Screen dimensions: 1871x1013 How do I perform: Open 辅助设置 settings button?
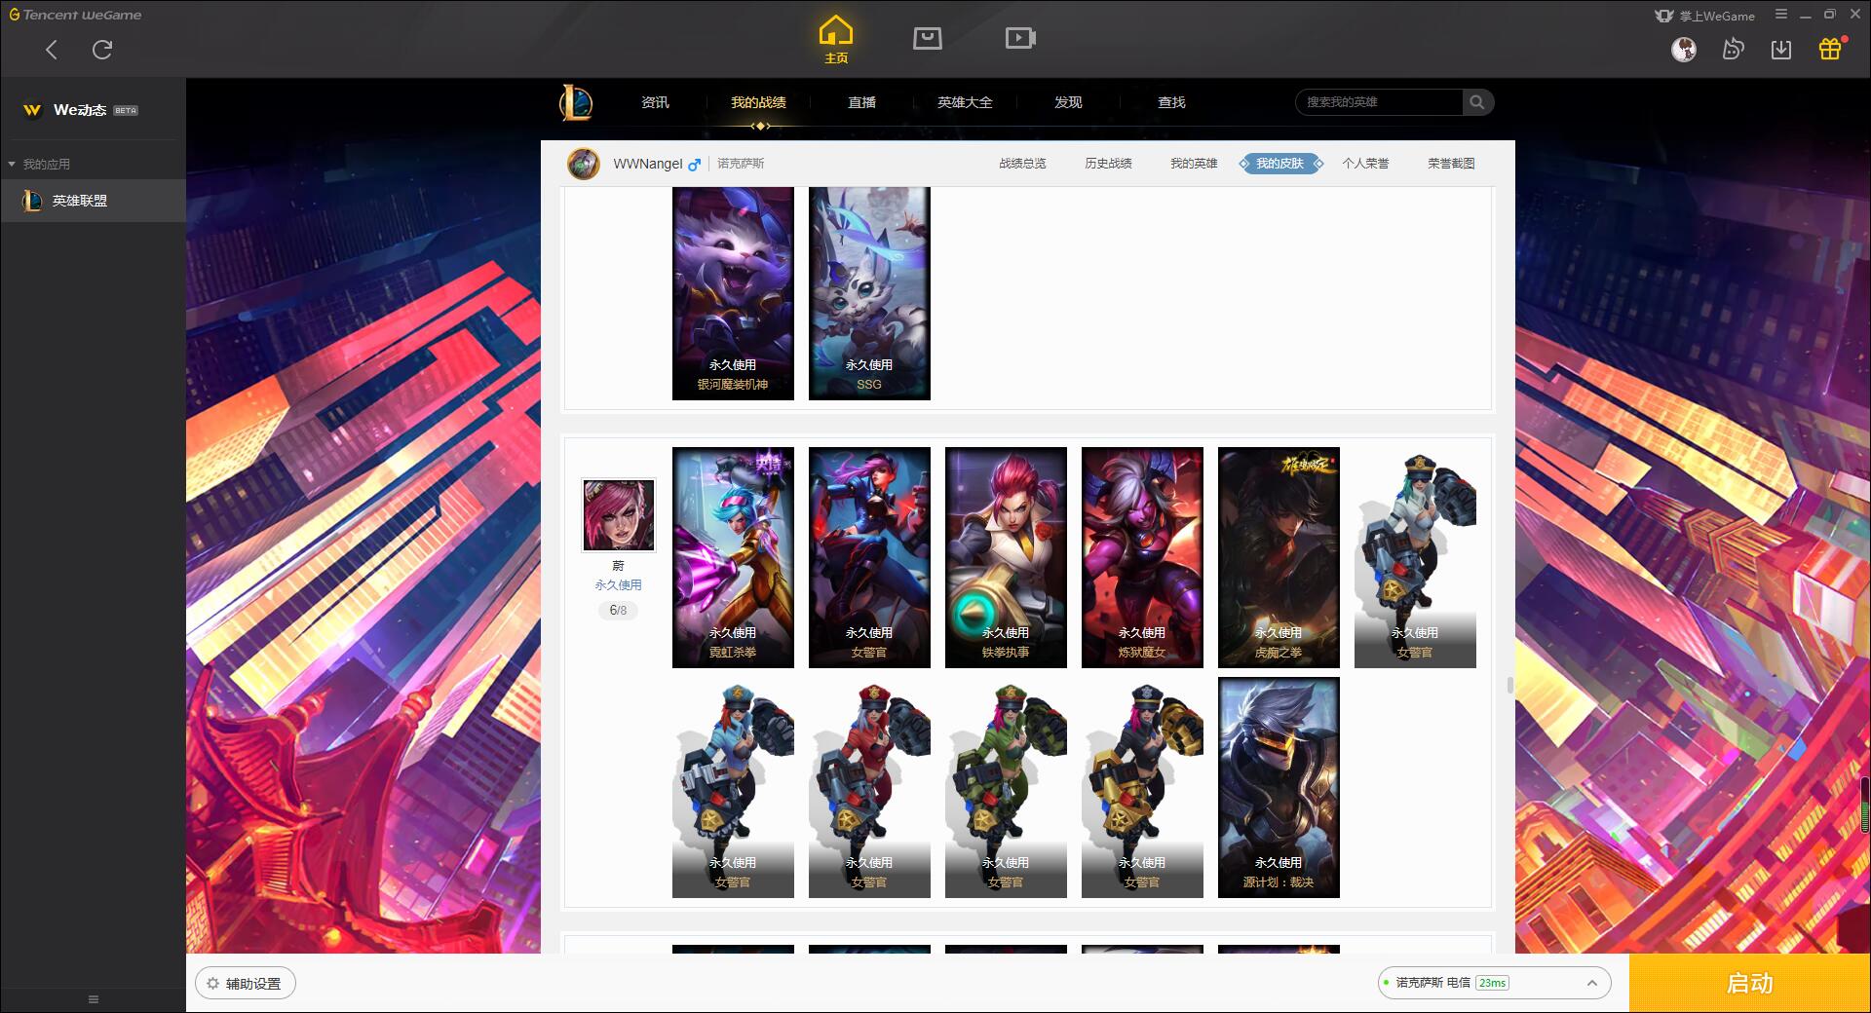coord(246,984)
